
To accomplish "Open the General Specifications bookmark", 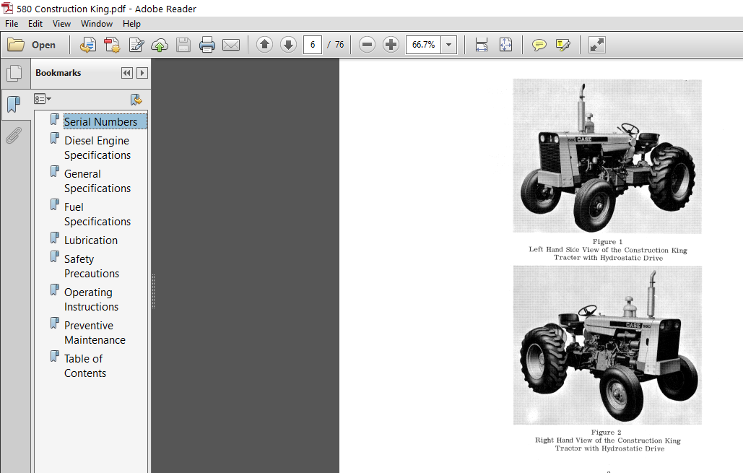I will [97, 181].
